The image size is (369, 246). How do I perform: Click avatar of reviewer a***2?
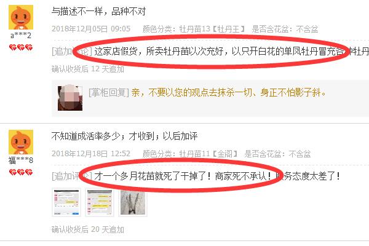[21, 17]
